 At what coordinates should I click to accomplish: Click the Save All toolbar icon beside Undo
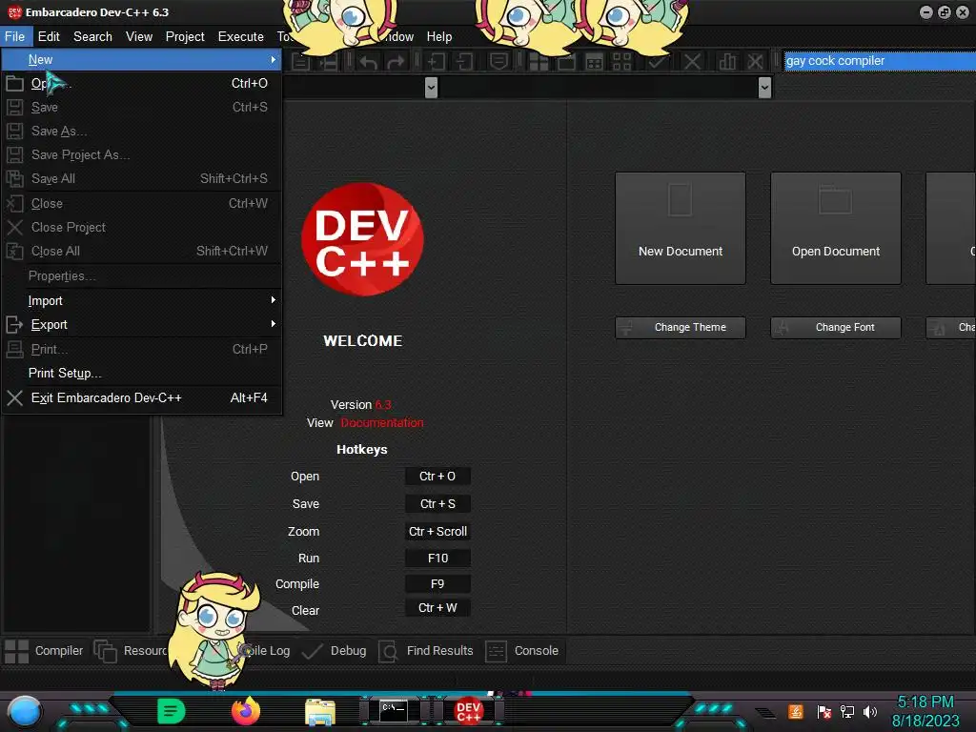coord(328,62)
